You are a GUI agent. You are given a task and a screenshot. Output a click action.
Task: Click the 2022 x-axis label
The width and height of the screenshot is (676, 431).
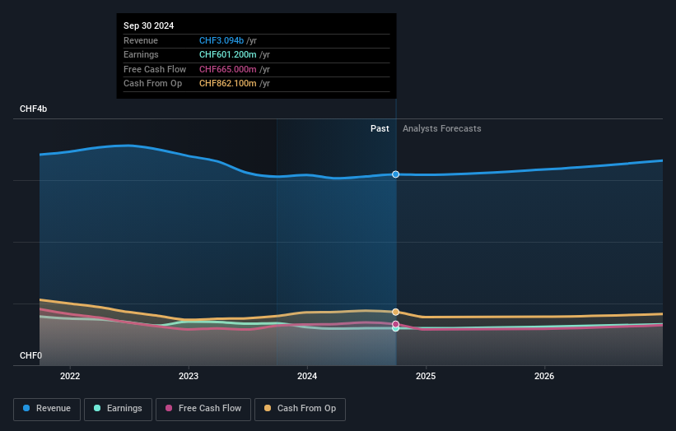[70, 376]
